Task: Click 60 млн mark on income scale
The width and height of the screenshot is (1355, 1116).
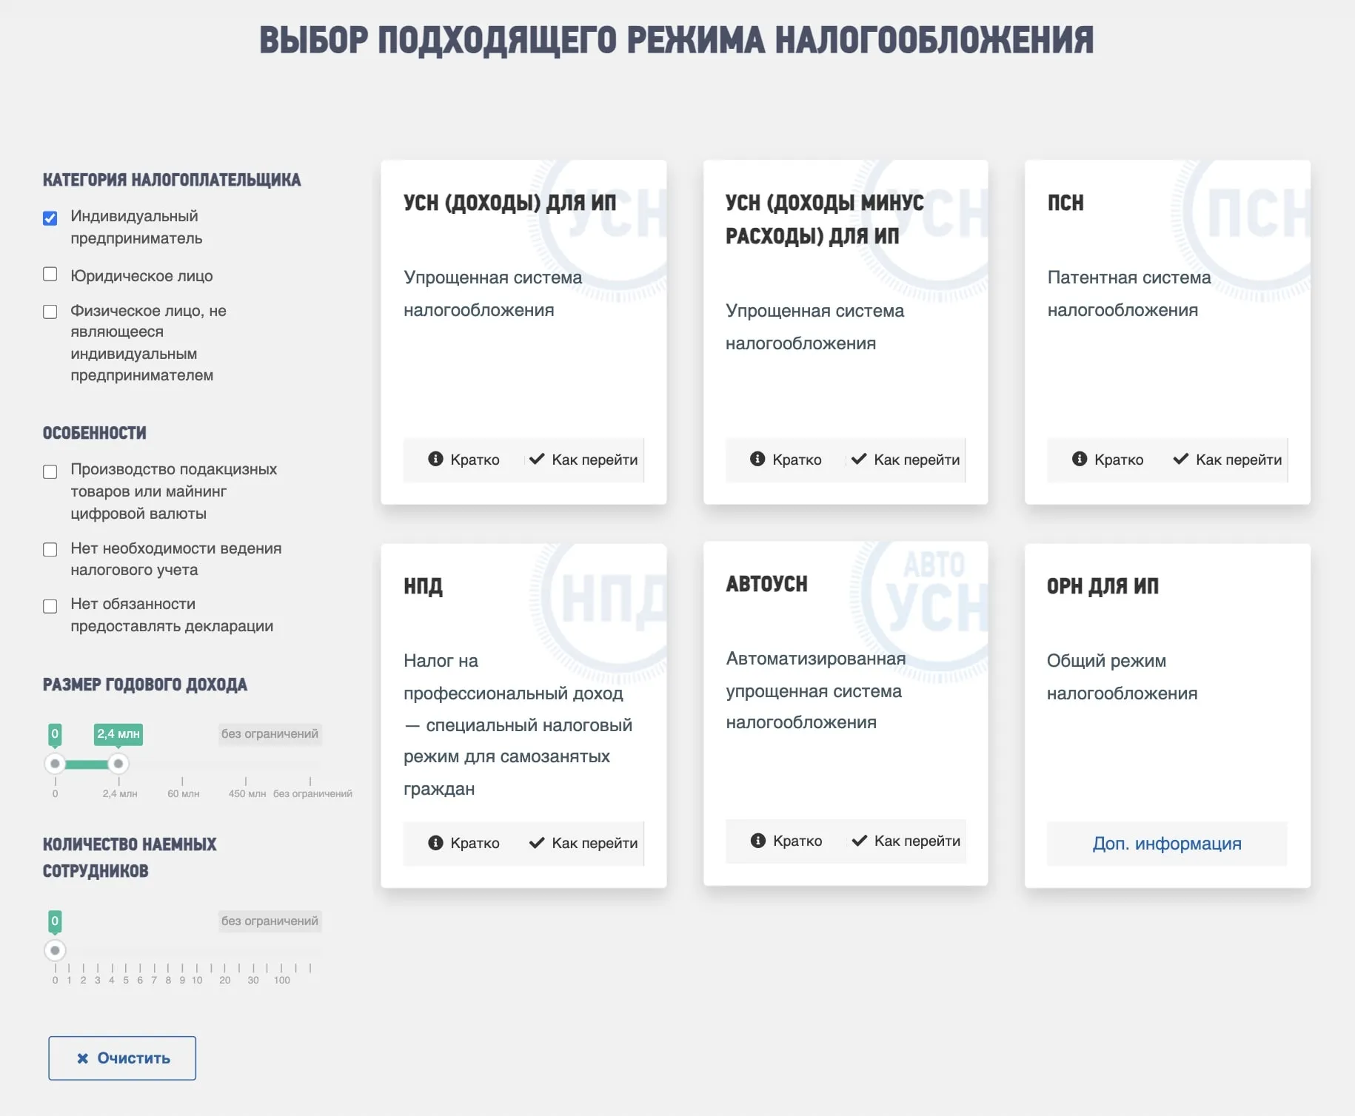Action: (182, 783)
